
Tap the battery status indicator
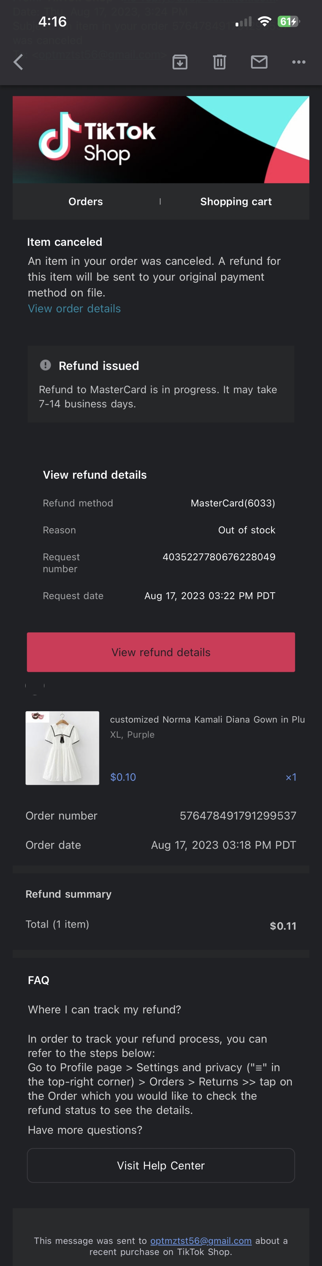[288, 21]
